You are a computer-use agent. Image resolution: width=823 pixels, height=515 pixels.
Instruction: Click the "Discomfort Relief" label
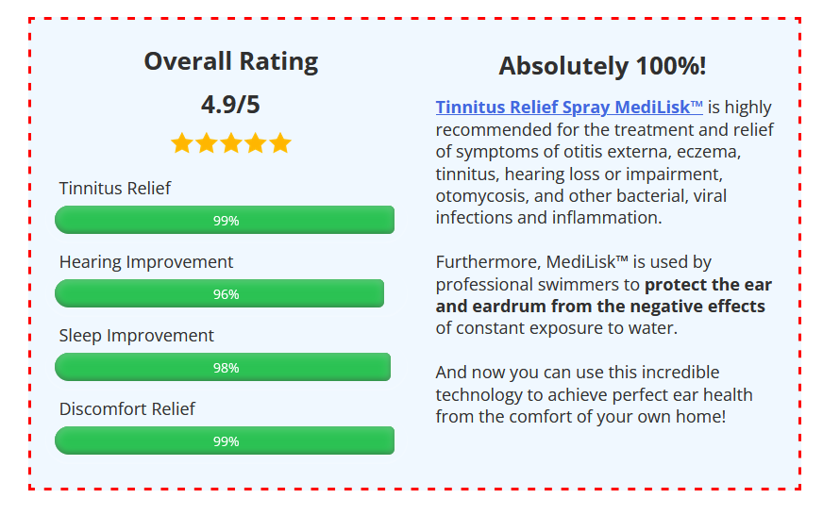pos(127,408)
